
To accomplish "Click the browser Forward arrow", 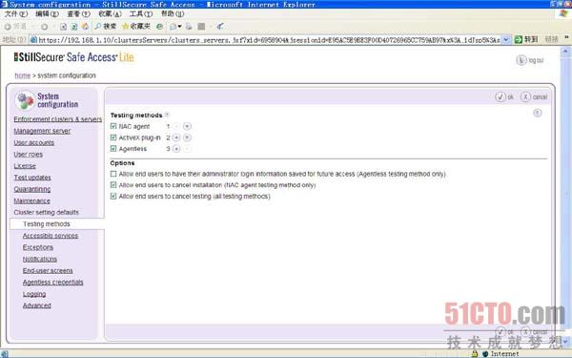I will (x=44, y=27).
